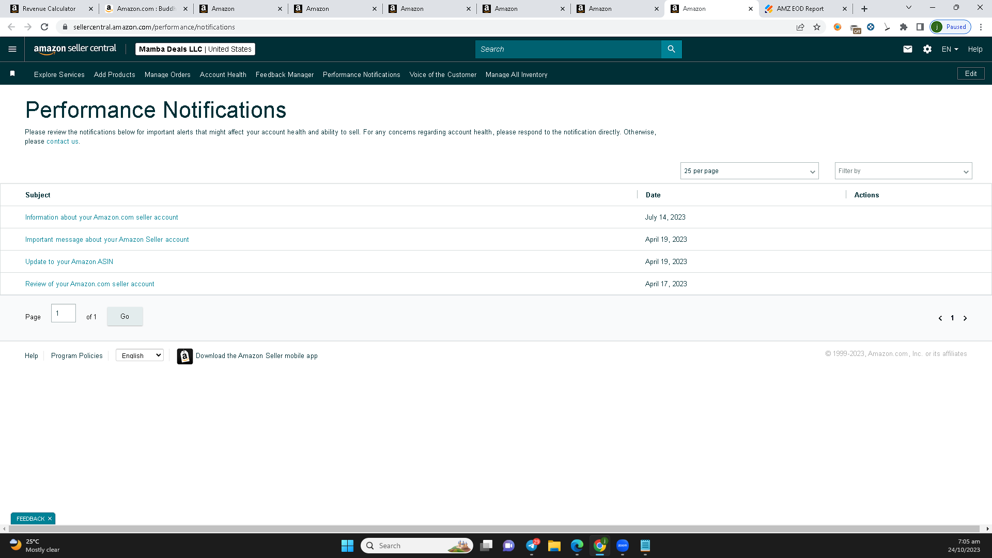Open Task View on the taskbar
Image resolution: width=992 pixels, height=558 pixels.
(486, 546)
